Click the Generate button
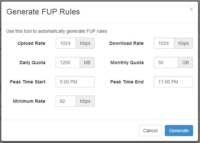 [x=179, y=131]
